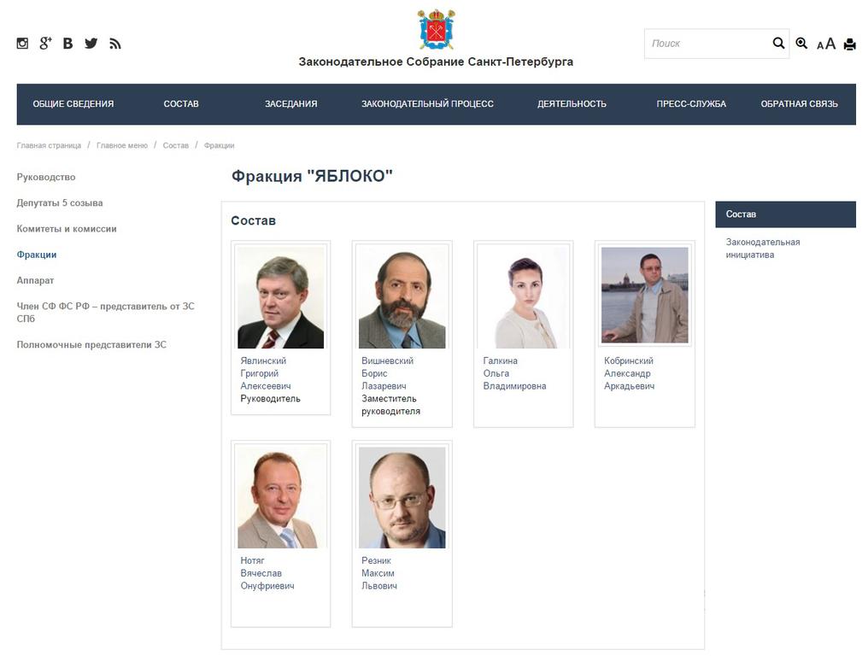
Task: Click the Saint Petersburg coat of arms logo
Action: point(437,29)
